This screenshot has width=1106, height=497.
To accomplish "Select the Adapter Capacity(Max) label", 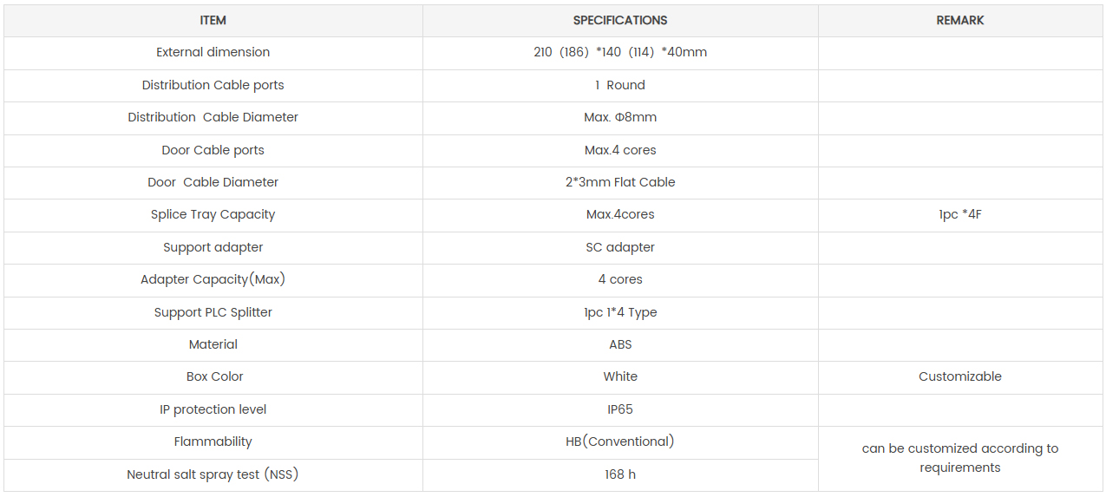I will pyautogui.click(x=213, y=279).
